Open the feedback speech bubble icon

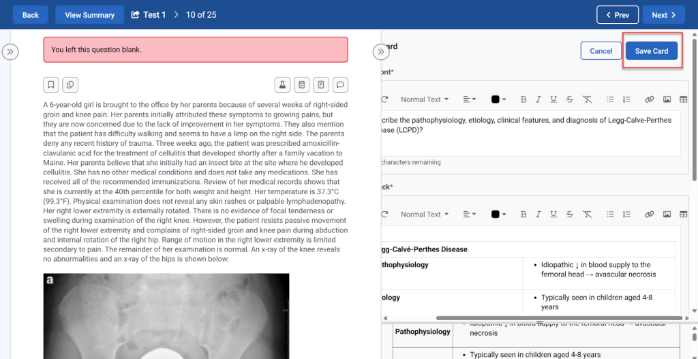pos(340,84)
